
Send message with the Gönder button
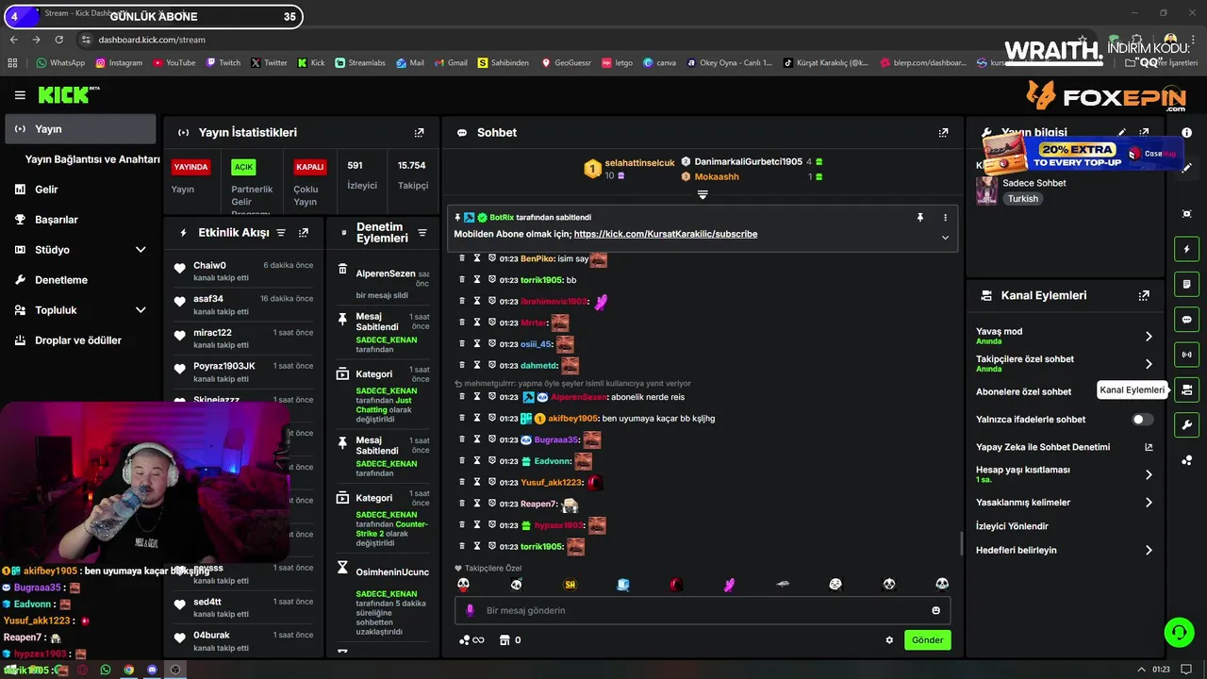pyautogui.click(x=927, y=640)
